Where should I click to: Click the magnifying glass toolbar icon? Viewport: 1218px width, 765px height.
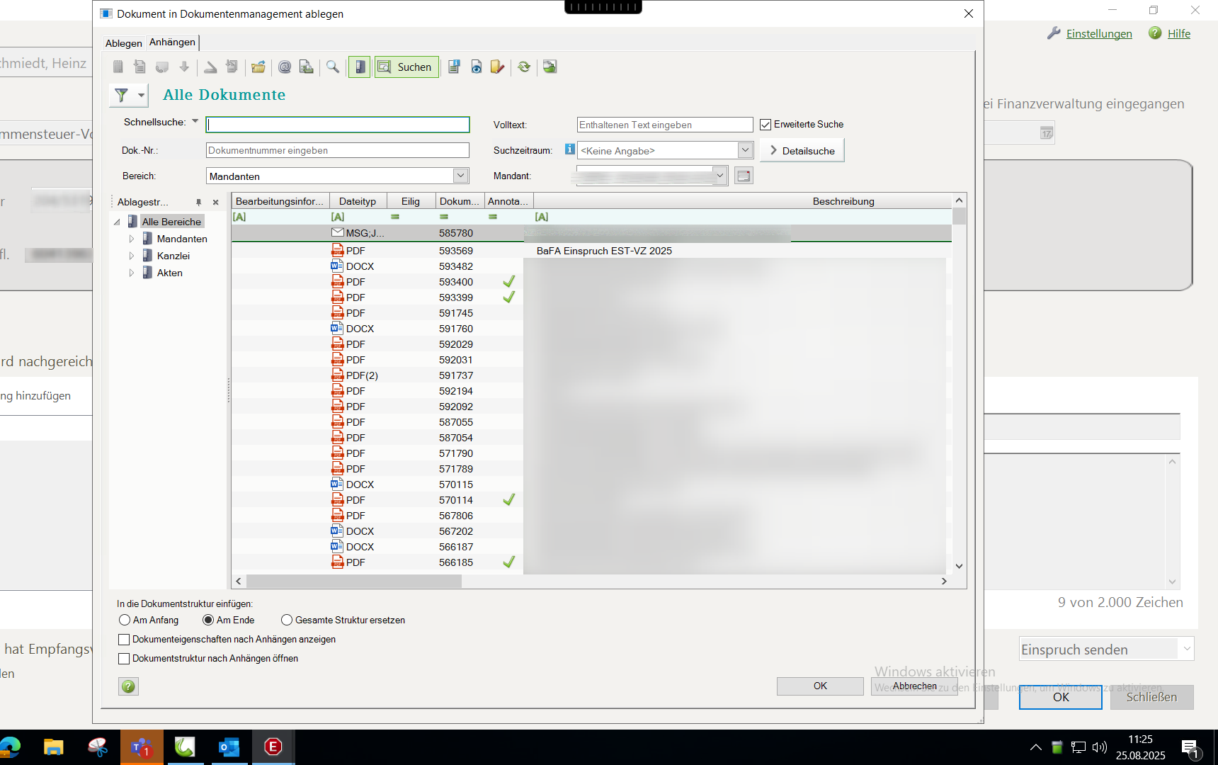tap(333, 67)
